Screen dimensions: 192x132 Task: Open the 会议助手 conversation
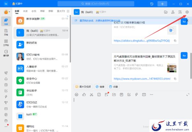click(x=41, y=92)
